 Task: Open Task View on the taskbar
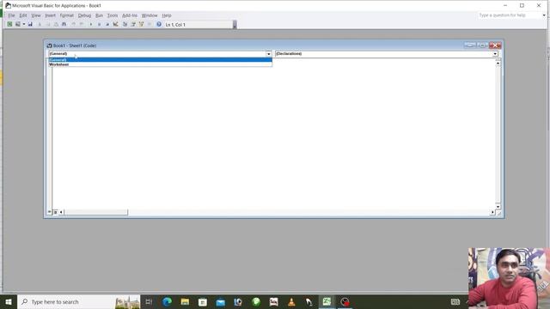click(x=149, y=301)
